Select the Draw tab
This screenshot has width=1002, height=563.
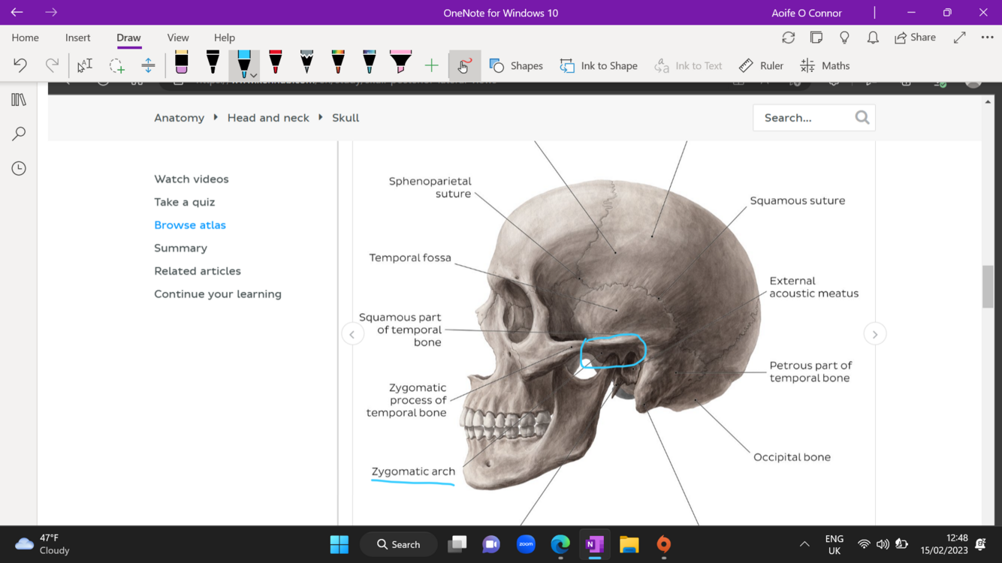tap(128, 38)
